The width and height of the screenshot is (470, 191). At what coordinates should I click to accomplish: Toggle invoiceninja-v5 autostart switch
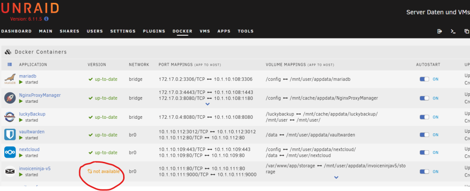pyautogui.click(x=424, y=172)
